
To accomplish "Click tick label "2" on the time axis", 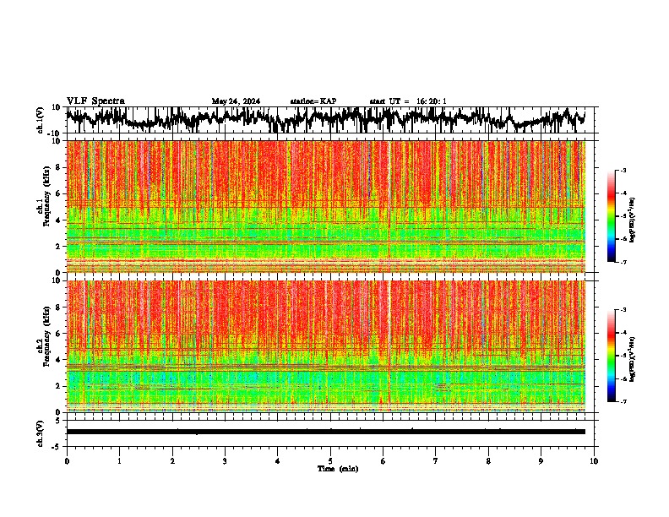I will (x=172, y=461).
